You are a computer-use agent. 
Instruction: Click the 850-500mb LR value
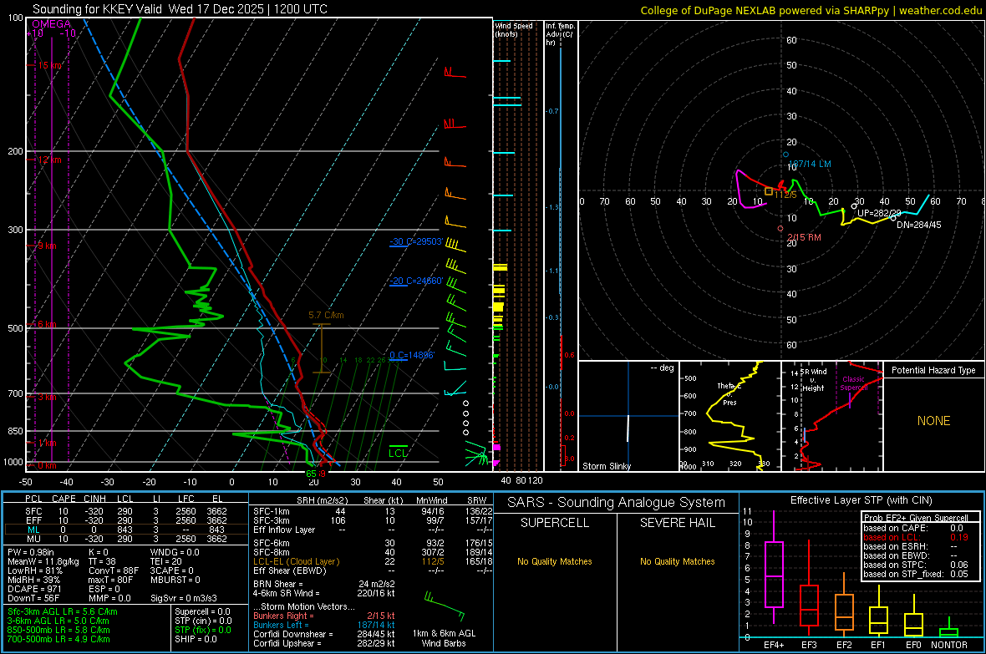point(58,630)
